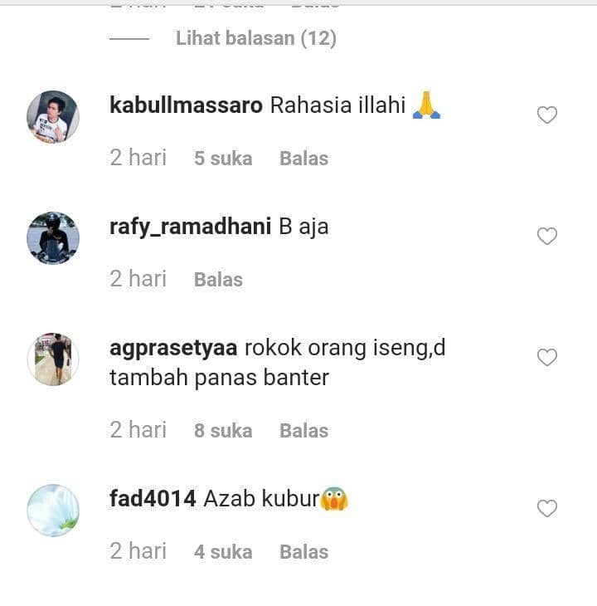Viewport: 597px width, 606px height.
Task: Open fad4014 username link
Action: [x=153, y=498]
